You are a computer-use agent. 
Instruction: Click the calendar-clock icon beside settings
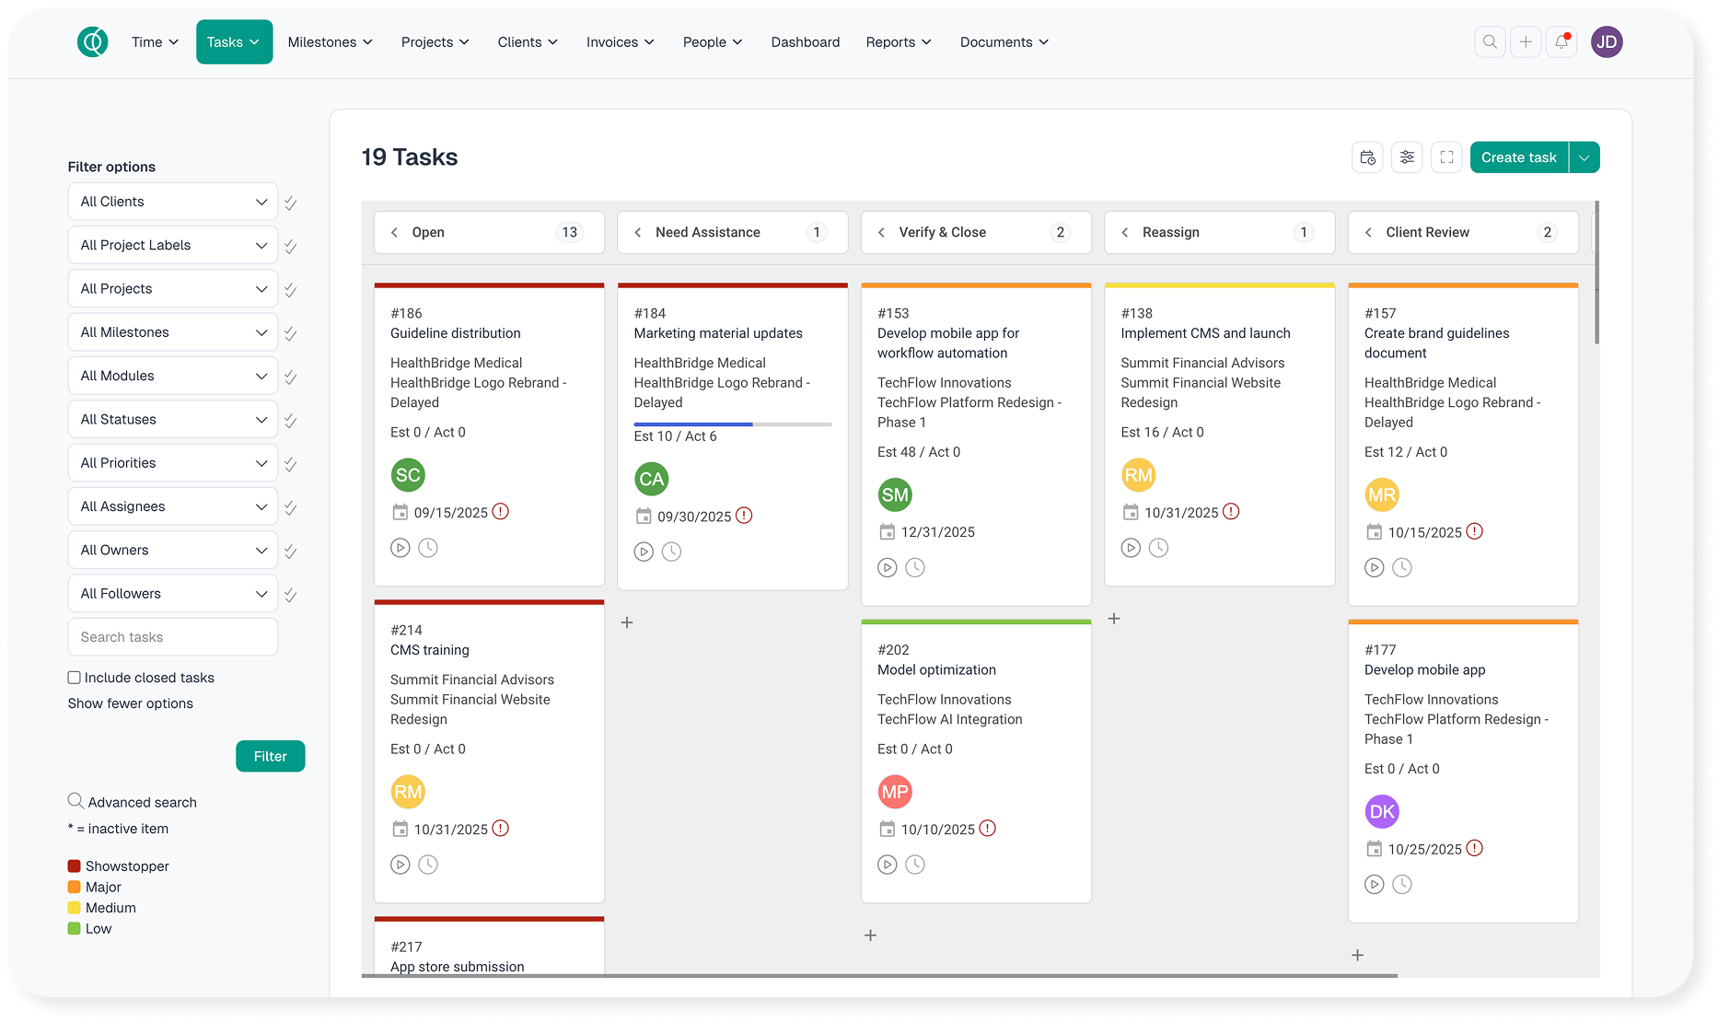tap(1367, 157)
